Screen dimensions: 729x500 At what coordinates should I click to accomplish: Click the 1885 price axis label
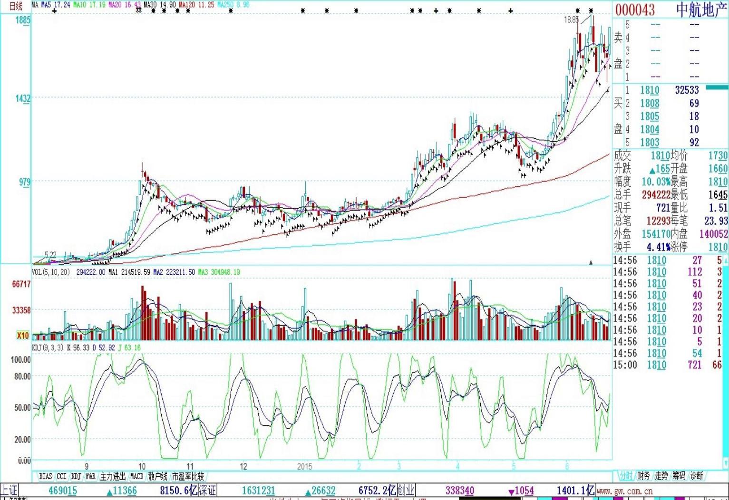pyautogui.click(x=23, y=20)
